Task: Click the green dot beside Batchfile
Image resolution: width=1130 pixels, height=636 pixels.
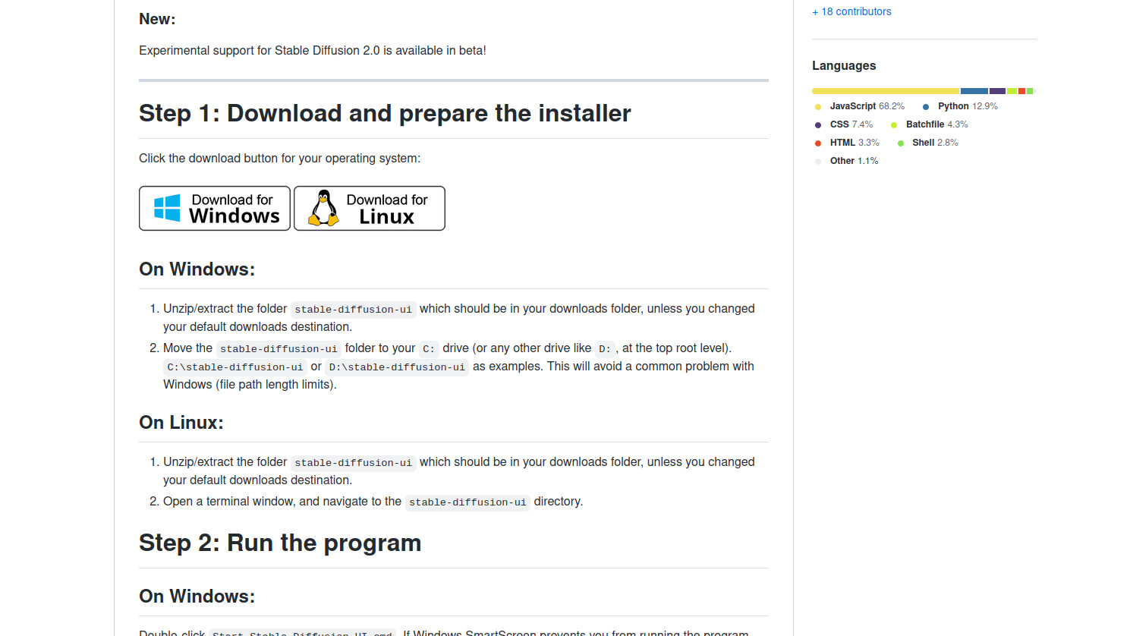Action: [x=894, y=125]
